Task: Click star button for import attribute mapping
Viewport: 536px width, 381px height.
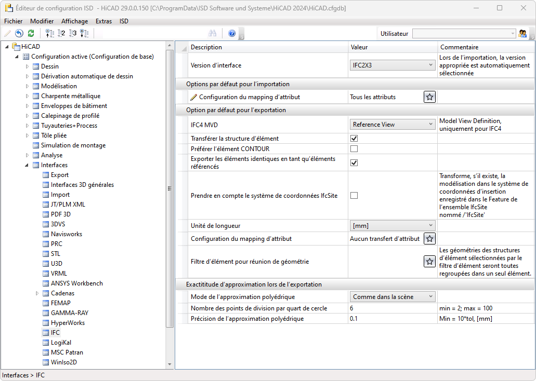Action: 429,97
